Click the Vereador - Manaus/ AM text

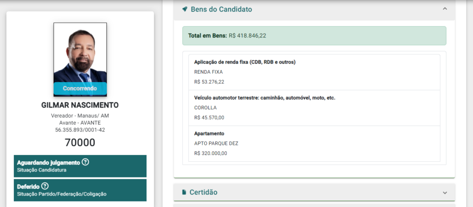click(80, 115)
